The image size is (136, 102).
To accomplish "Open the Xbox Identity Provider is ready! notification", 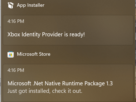I will point(68,30).
